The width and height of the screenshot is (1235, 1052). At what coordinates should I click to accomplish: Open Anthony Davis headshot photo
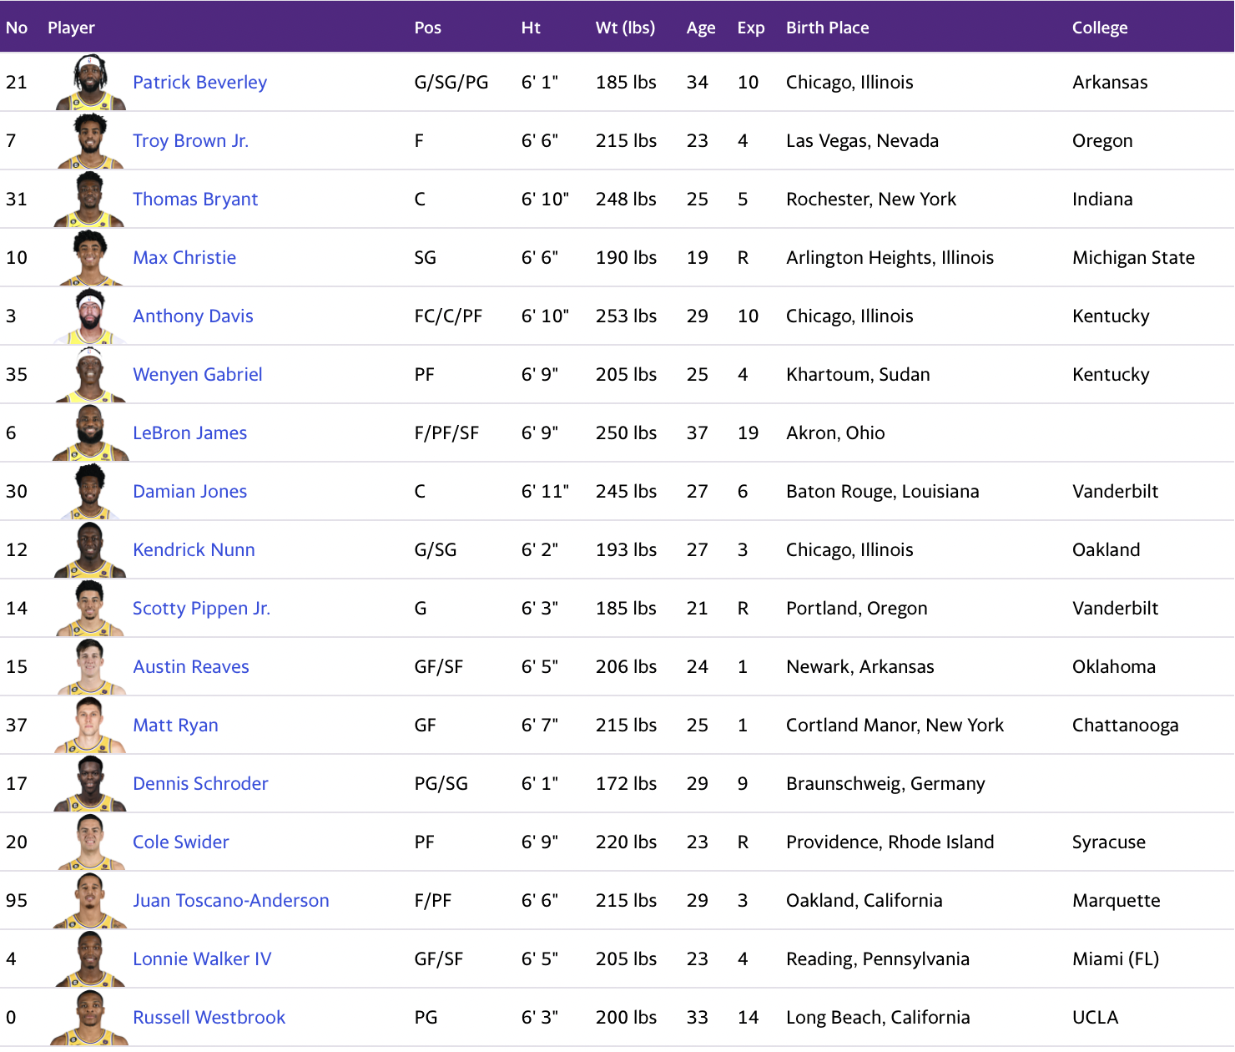tap(90, 316)
